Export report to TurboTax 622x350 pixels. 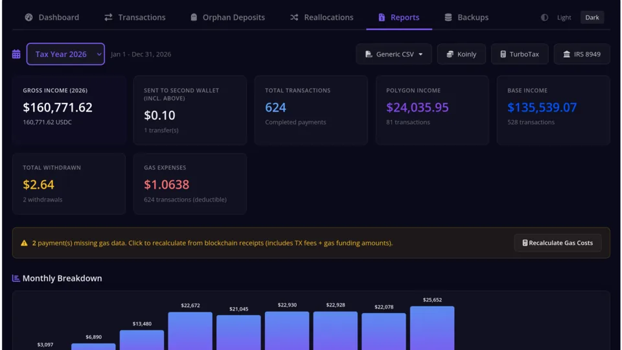tap(520, 54)
